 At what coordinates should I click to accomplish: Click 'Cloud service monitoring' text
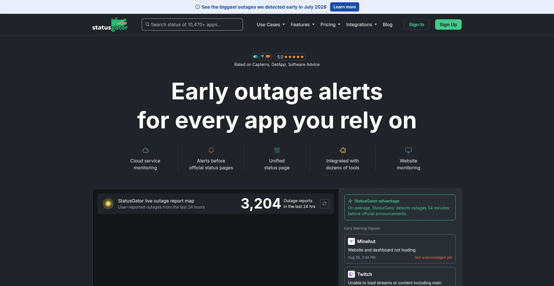(x=145, y=164)
